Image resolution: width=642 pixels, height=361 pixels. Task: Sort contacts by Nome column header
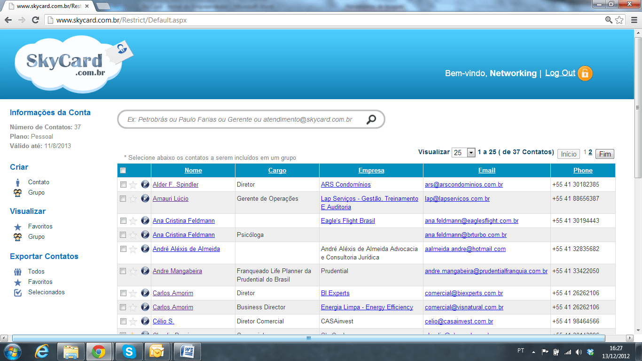pyautogui.click(x=193, y=171)
